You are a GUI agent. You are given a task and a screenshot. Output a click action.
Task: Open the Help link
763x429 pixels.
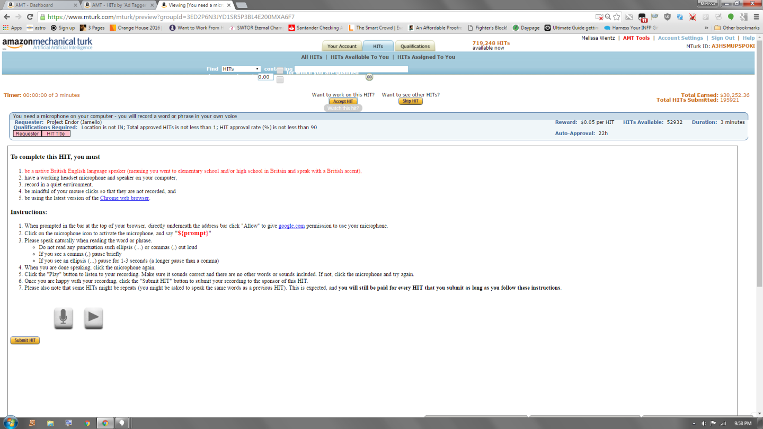[x=749, y=38]
